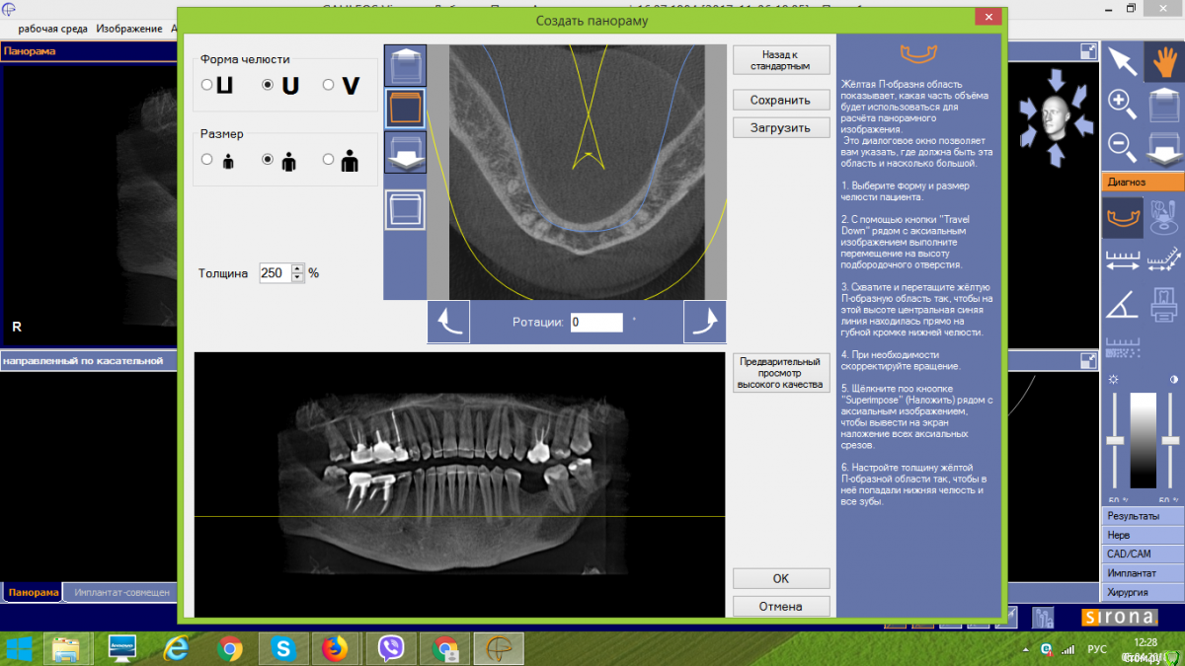1185x666 pixels.
Task: Select the square U jaw shape
Action: click(206, 86)
